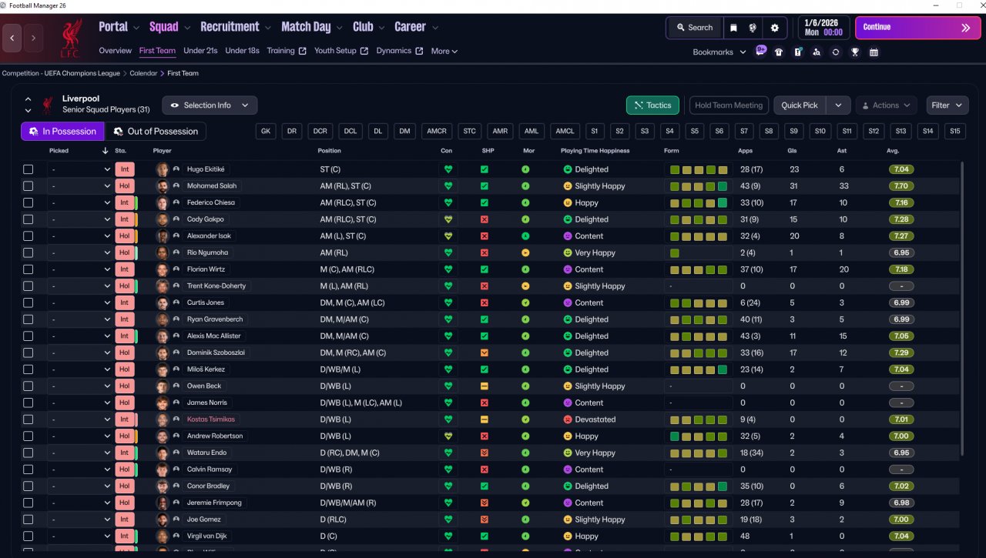Click the UEFA Champions League breadcrumb link
The width and height of the screenshot is (986, 558).
point(61,73)
